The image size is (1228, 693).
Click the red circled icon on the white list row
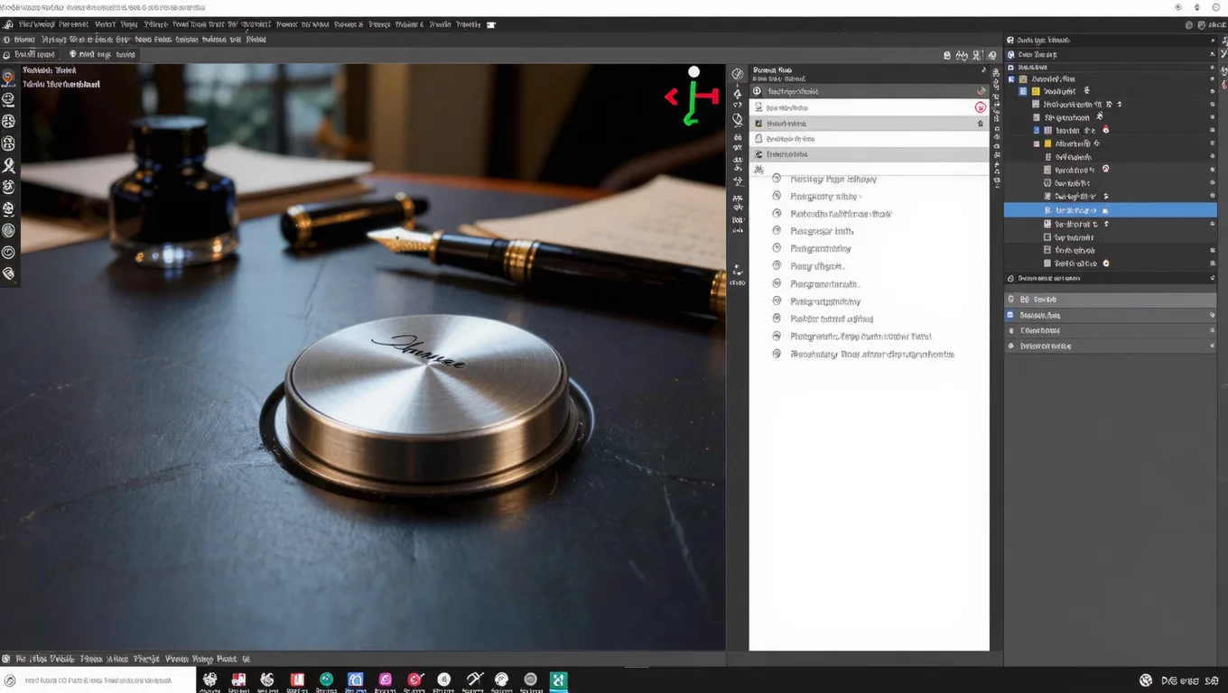(x=980, y=107)
